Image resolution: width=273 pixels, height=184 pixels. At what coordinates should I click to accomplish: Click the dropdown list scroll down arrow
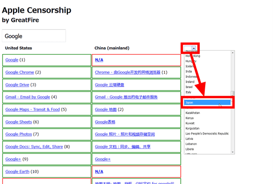[x=233, y=152]
